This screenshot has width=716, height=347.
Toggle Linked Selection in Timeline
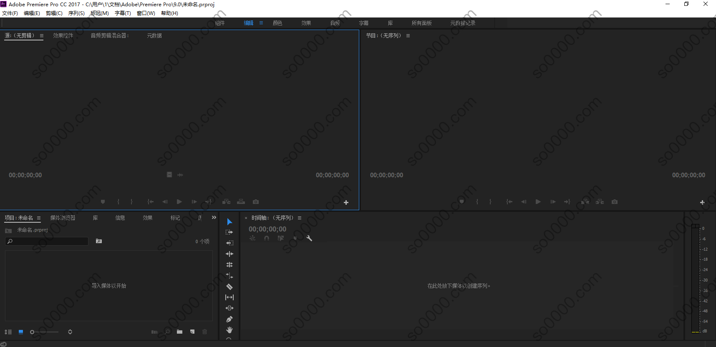point(281,238)
